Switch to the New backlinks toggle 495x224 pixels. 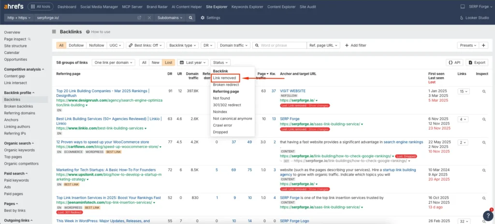click(x=156, y=63)
